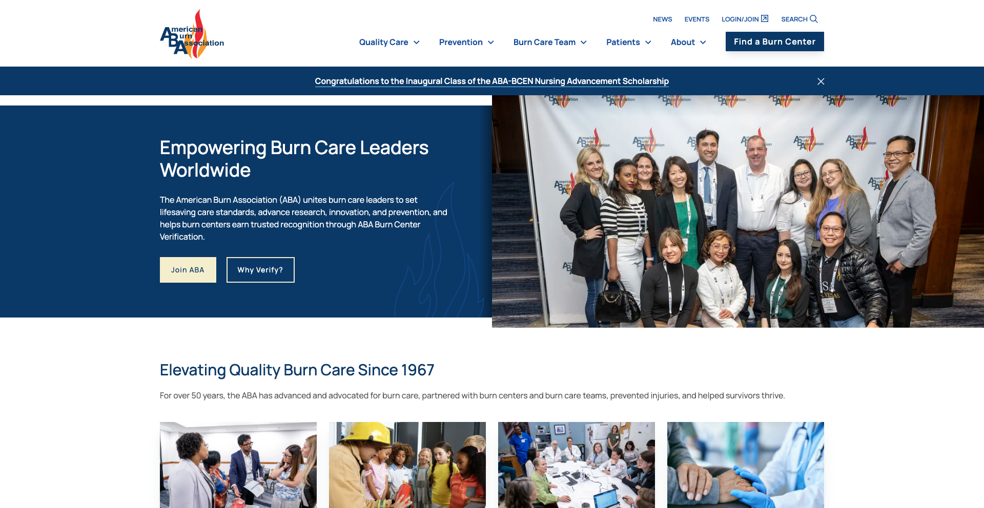Go to the Events page
This screenshot has height=508, width=984.
tap(696, 19)
